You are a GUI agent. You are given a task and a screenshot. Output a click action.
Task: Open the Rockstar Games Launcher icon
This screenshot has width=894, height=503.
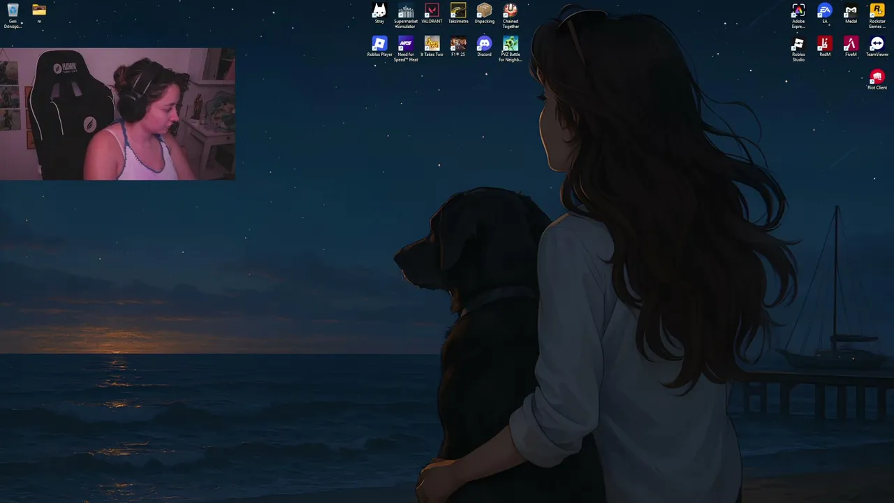pos(877,15)
